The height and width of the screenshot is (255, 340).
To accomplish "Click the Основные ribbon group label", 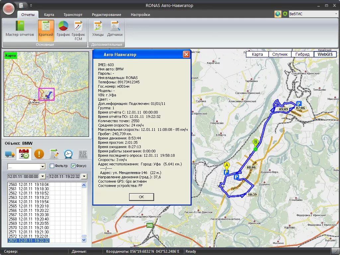I will (45, 44).
